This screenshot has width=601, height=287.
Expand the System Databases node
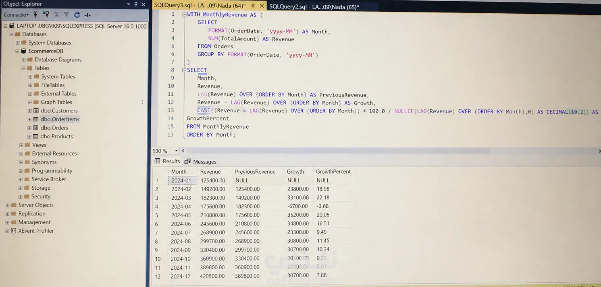pyautogui.click(x=17, y=43)
